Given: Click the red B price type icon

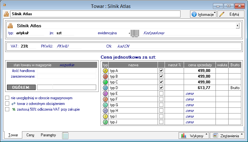Looking at the screenshot, I should (105, 76).
